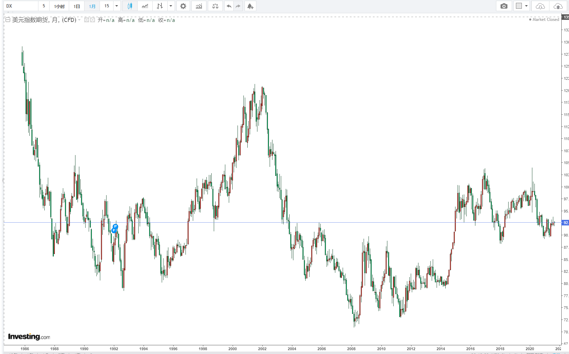Select the 15 minute interval
The width and height of the screenshot is (569, 354).
click(107, 6)
